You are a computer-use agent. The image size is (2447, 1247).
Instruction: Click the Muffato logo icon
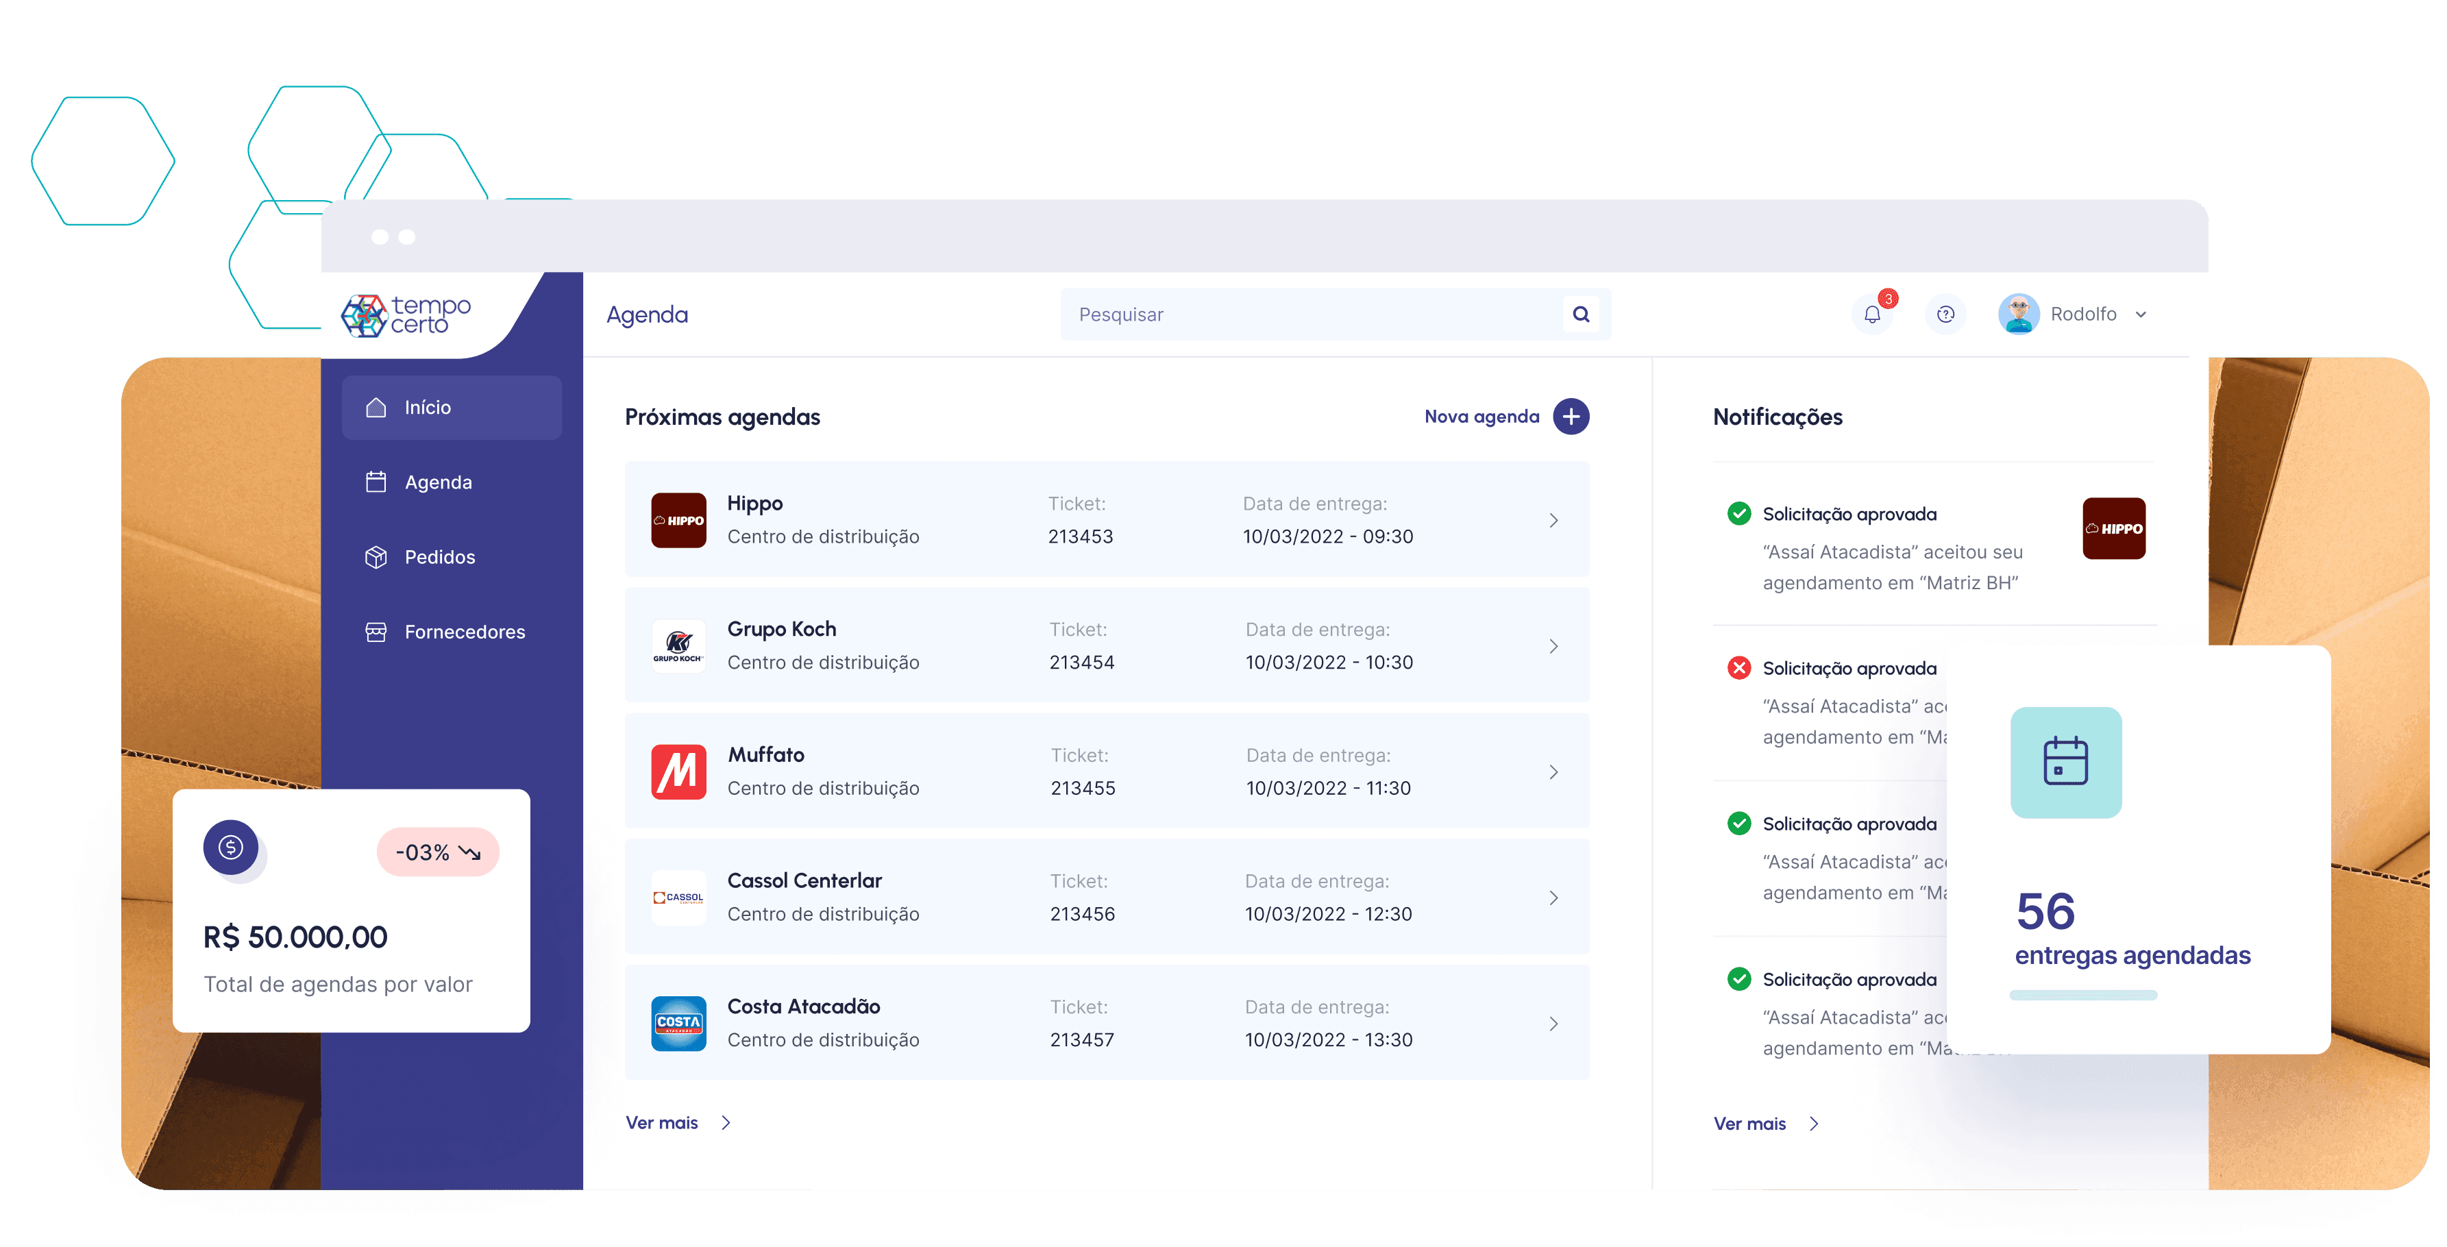point(678,771)
